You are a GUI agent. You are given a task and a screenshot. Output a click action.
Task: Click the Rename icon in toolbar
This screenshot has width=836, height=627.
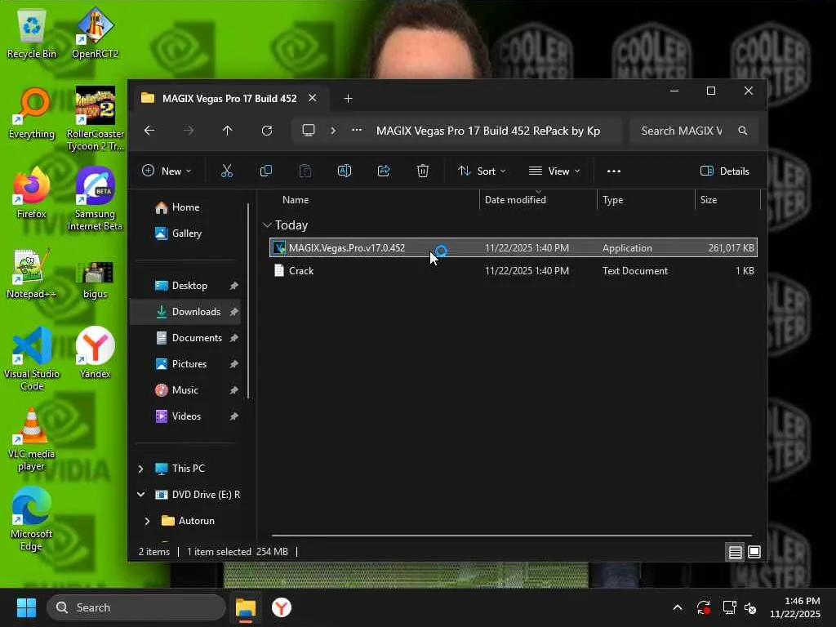pos(345,171)
